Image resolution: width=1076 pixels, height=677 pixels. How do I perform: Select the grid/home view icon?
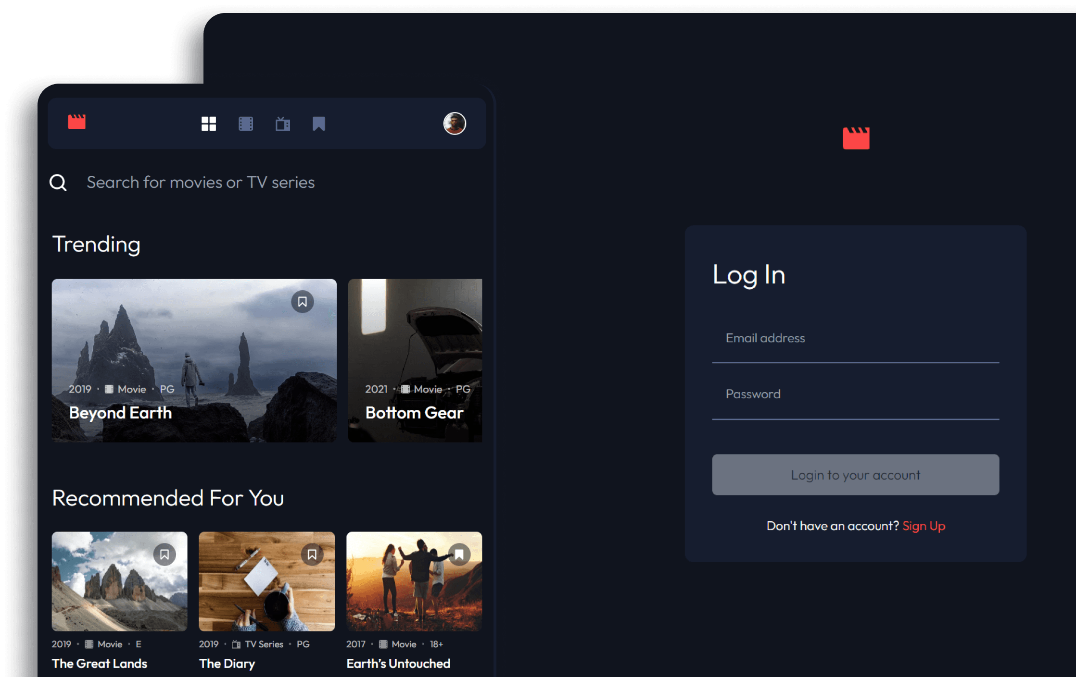(x=207, y=123)
